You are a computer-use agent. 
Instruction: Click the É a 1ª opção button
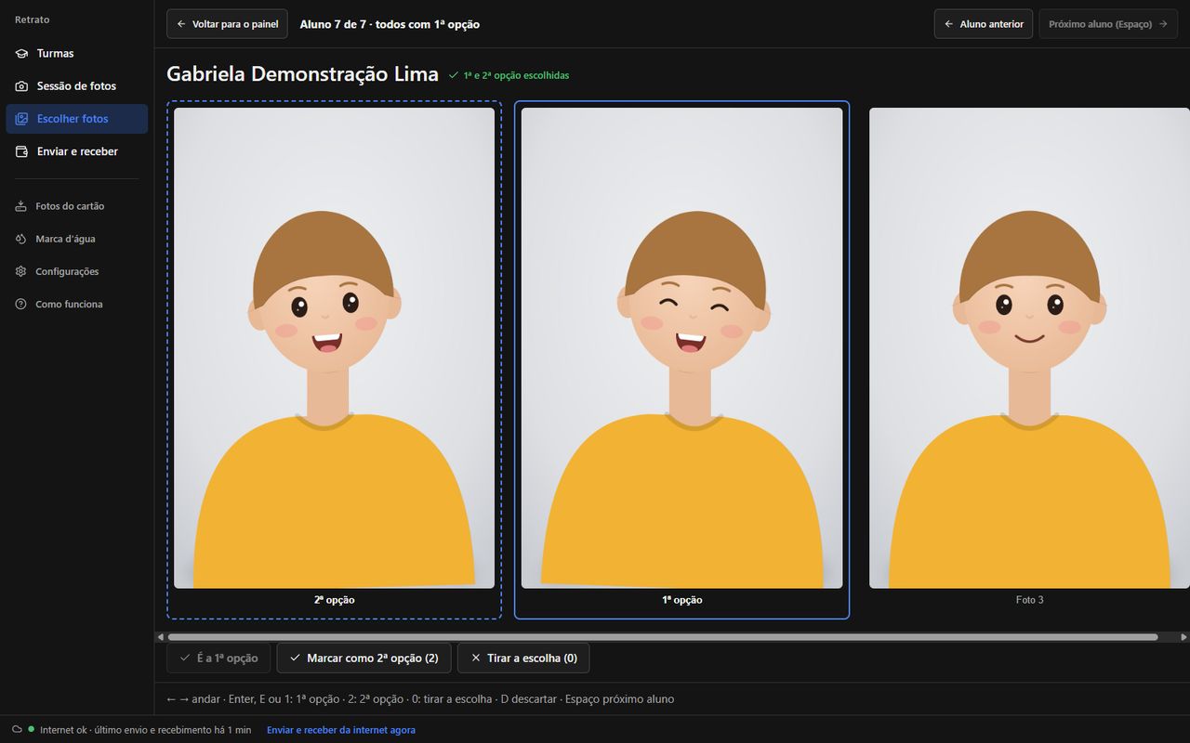(x=218, y=658)
